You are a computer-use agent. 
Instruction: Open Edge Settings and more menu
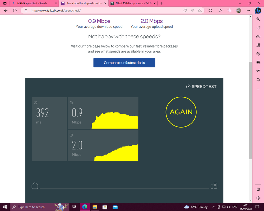pyautogui.click(x=248, y=11)
